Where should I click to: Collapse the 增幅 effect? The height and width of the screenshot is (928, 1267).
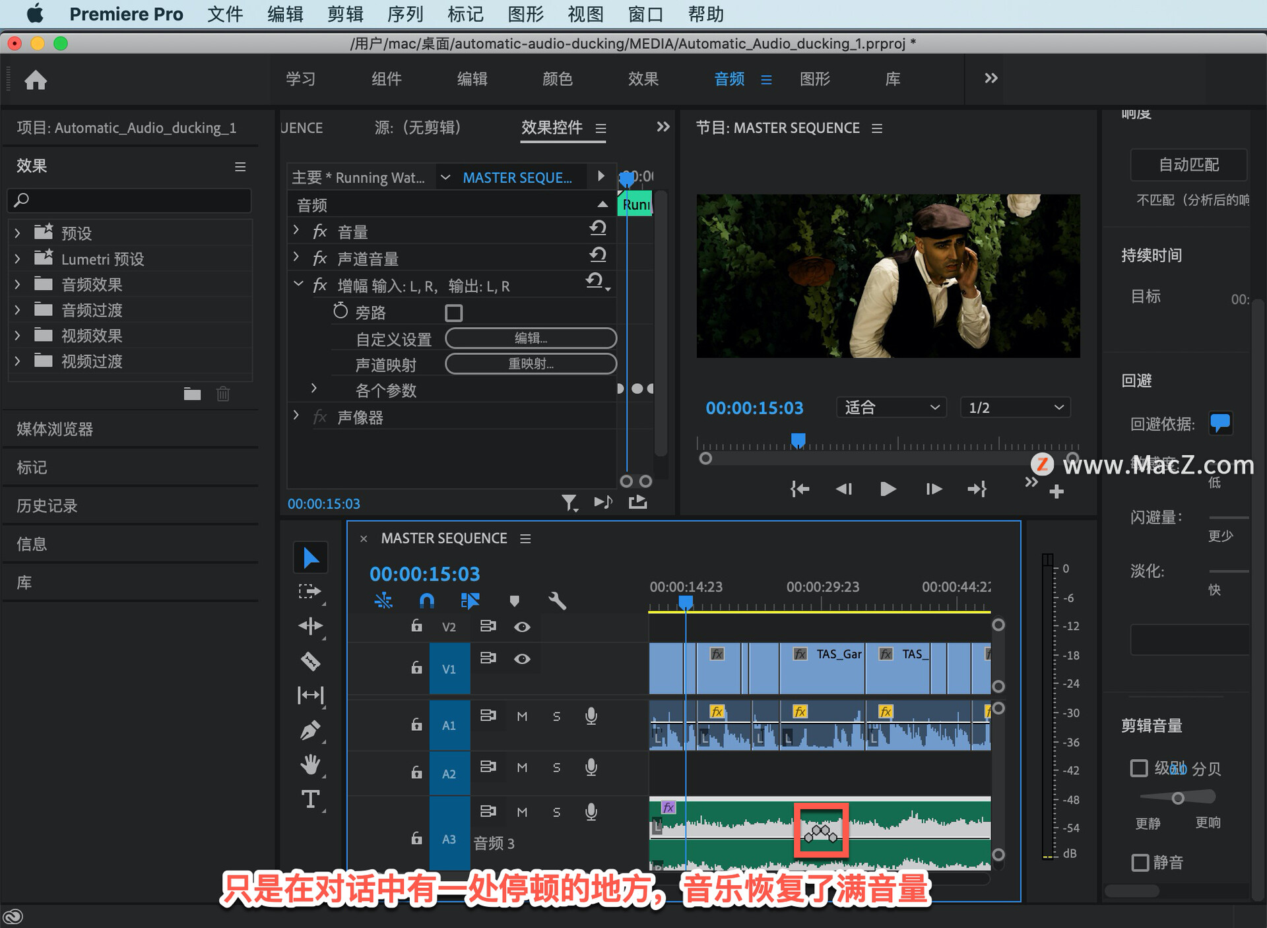click(298, 284)
